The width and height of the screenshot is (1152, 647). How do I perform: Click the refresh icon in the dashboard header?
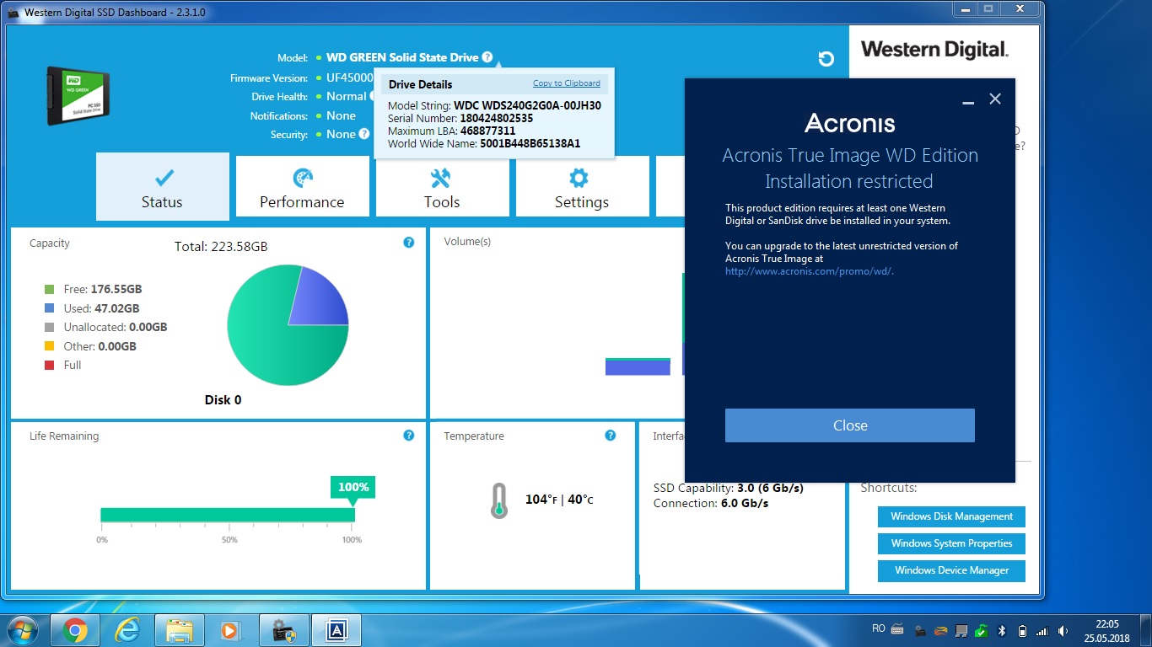826,58
